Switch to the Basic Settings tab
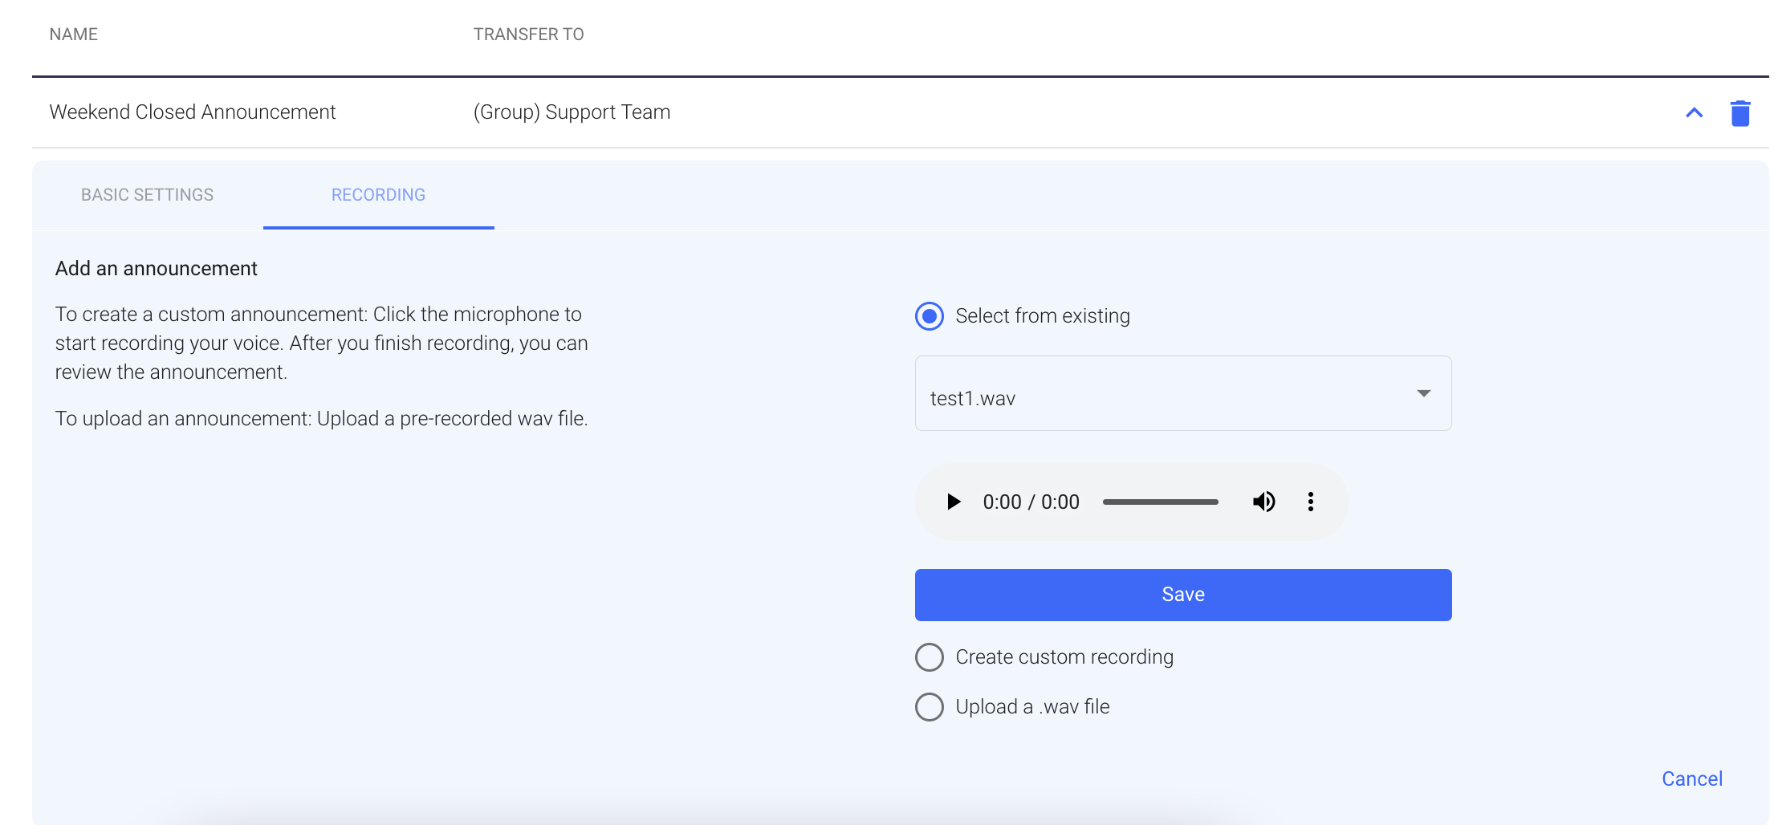The height and width of the screenshot is (825, 1774). (148, 195)
